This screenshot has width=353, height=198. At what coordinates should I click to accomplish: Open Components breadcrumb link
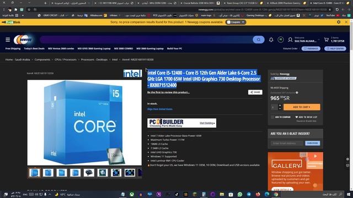coord(42,59)
